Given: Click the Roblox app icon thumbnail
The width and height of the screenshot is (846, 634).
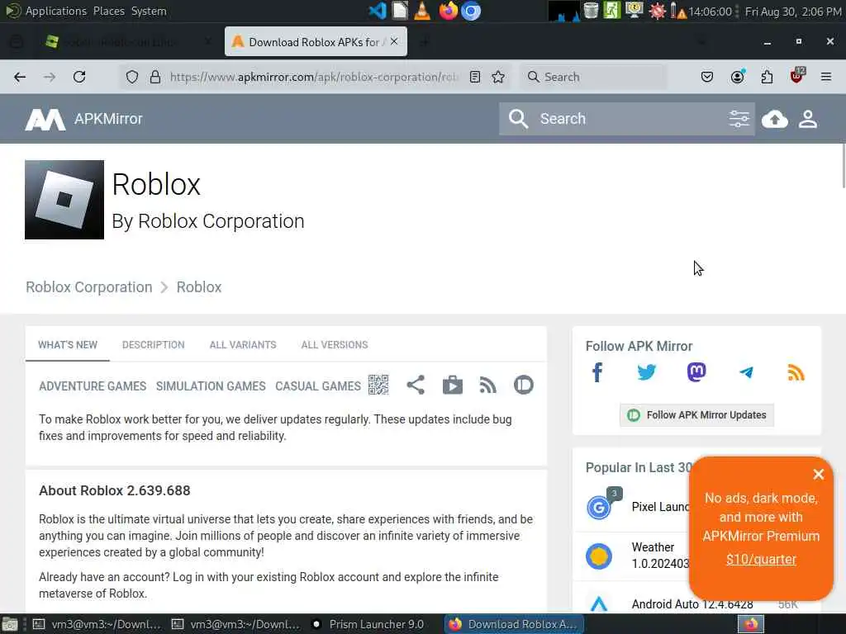Looking at the screenshot, I should pyautogui.click(x=64, y=200).
